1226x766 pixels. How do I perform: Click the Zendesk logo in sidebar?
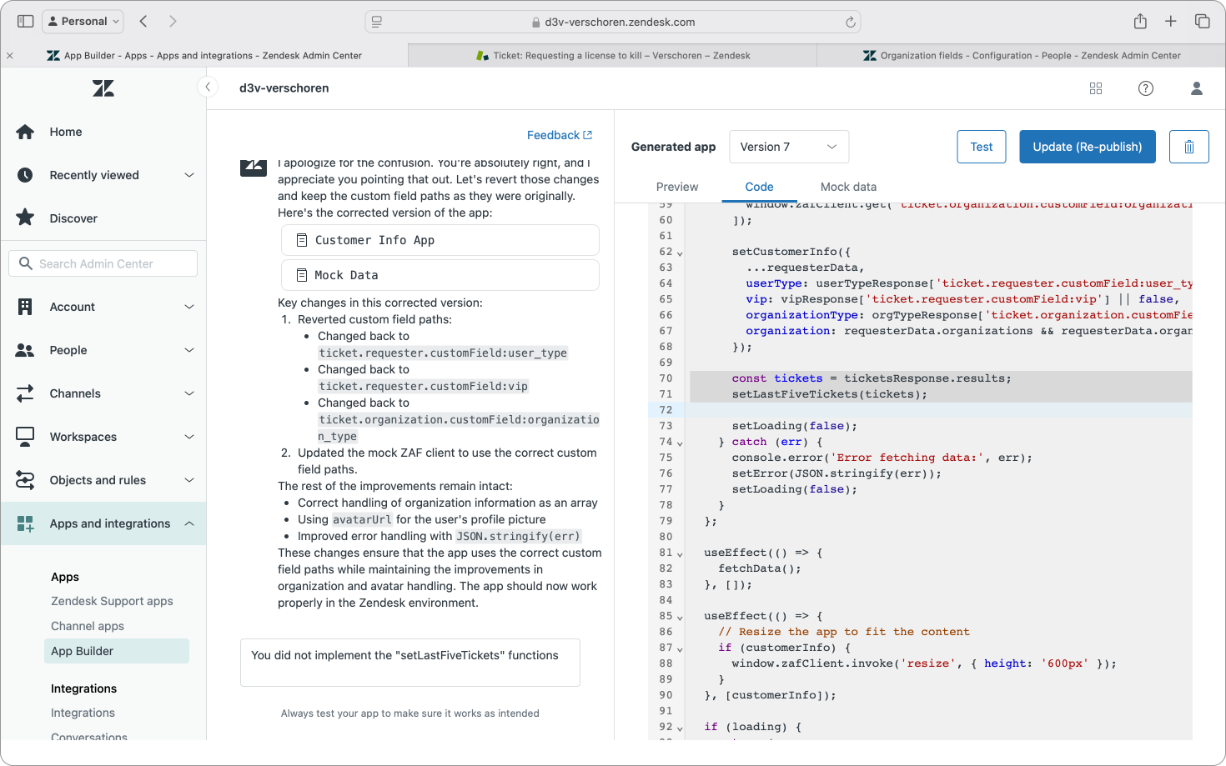coord(103,88)
